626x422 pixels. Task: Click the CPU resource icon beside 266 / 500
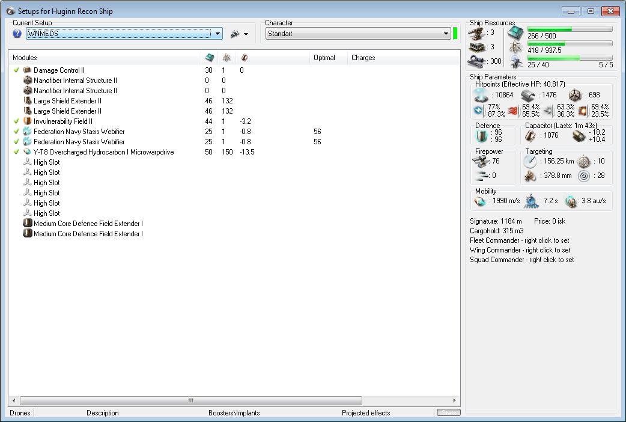tap(515, 33)
